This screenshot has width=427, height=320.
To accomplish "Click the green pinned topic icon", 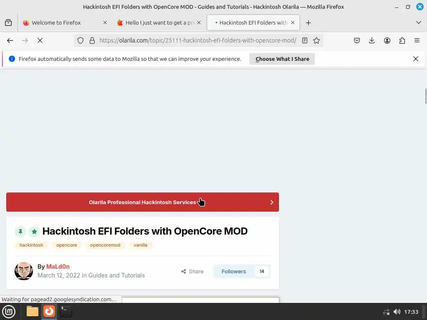I will click(x=20, y=232).
